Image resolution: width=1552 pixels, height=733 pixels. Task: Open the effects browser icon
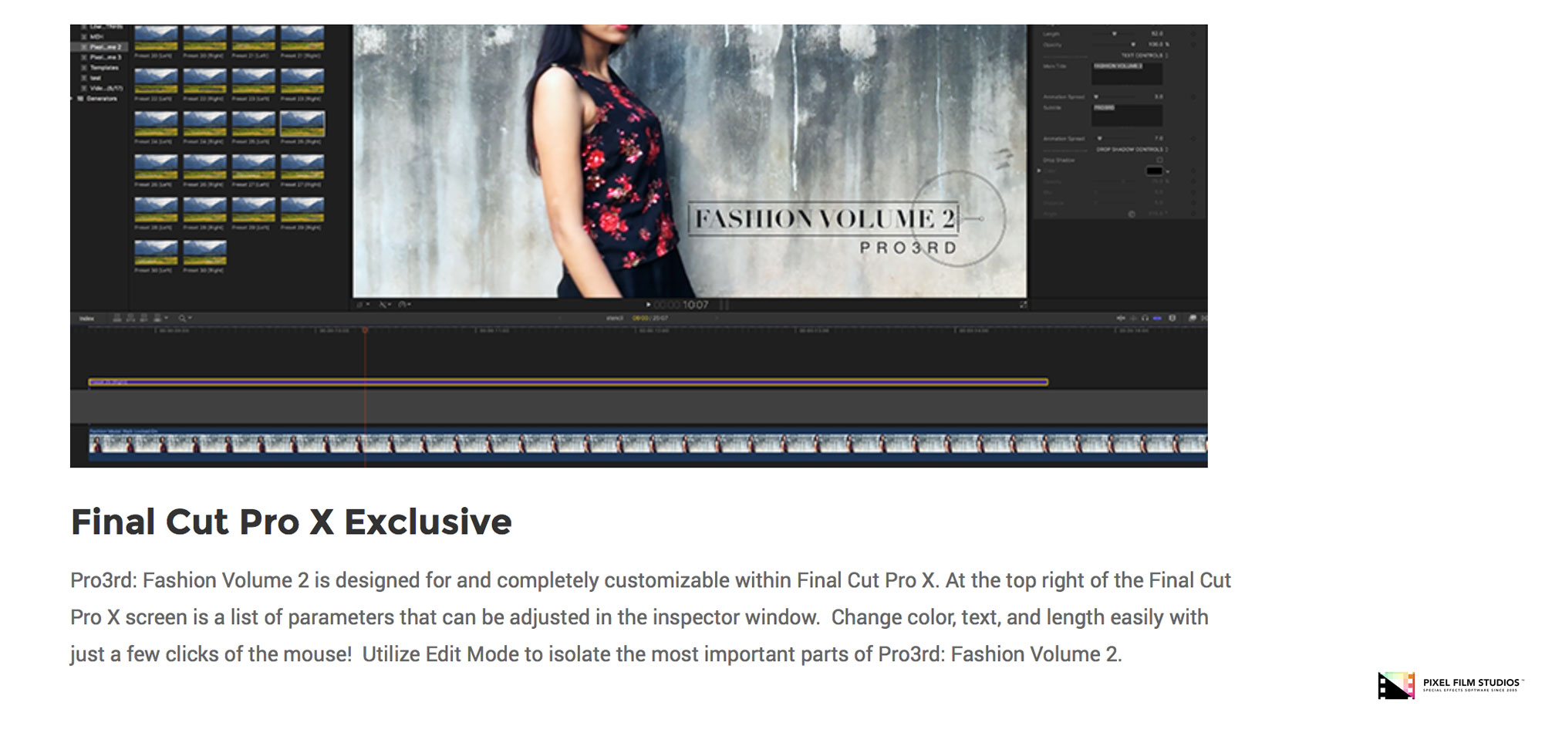point(1192,318)
